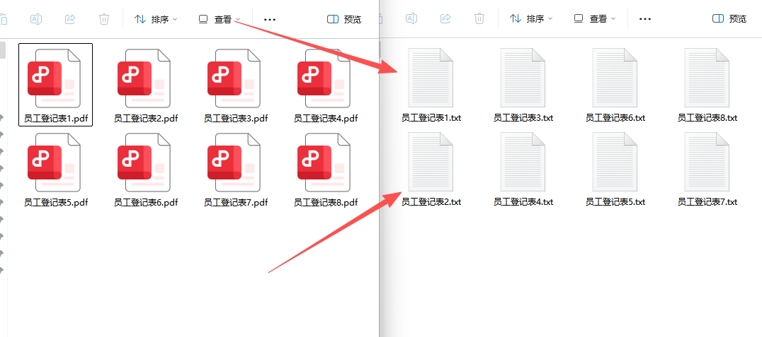Click delete trash icon in left window
The height and width of the screenshot is (337, 762).
coord(104,19)
